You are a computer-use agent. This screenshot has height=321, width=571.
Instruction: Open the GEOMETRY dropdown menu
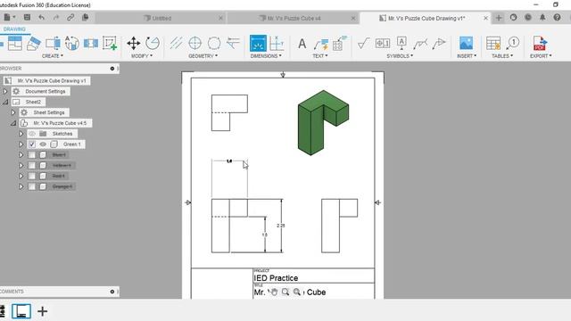[x=203, y=56]
